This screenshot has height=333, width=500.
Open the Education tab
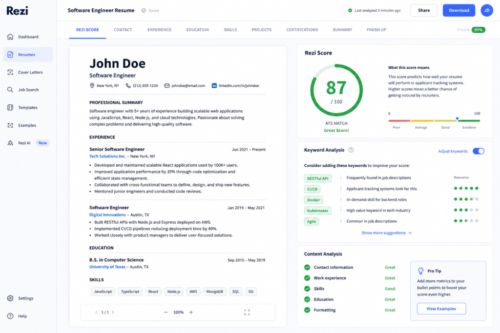pos(198,30)
